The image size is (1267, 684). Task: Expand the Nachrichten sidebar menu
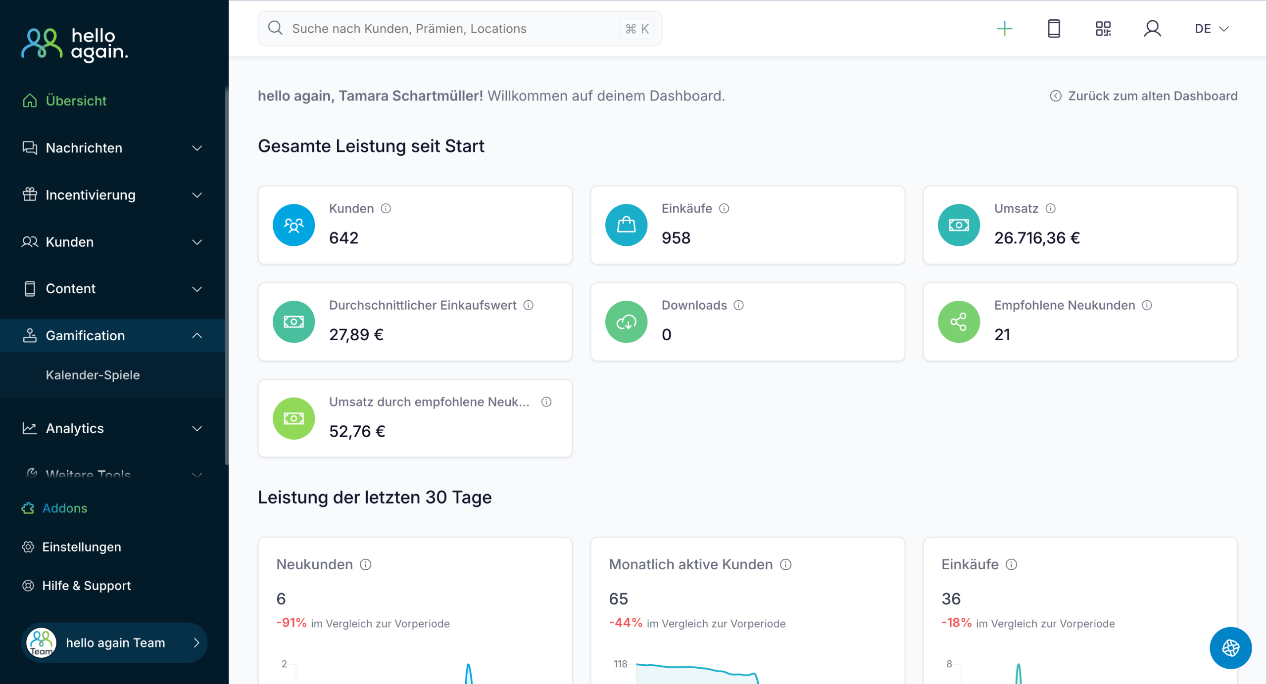(x=113, y=148)
